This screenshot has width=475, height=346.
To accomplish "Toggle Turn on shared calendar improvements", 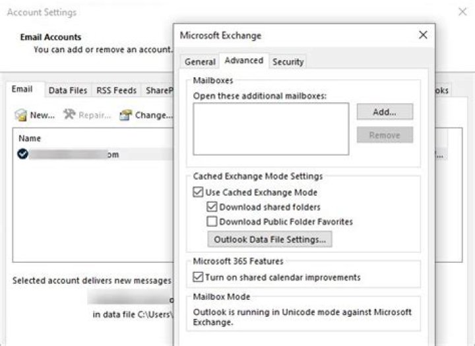I will [x=198, y=277].
